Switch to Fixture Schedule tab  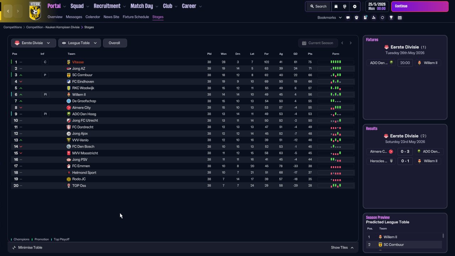coord(136,17)
